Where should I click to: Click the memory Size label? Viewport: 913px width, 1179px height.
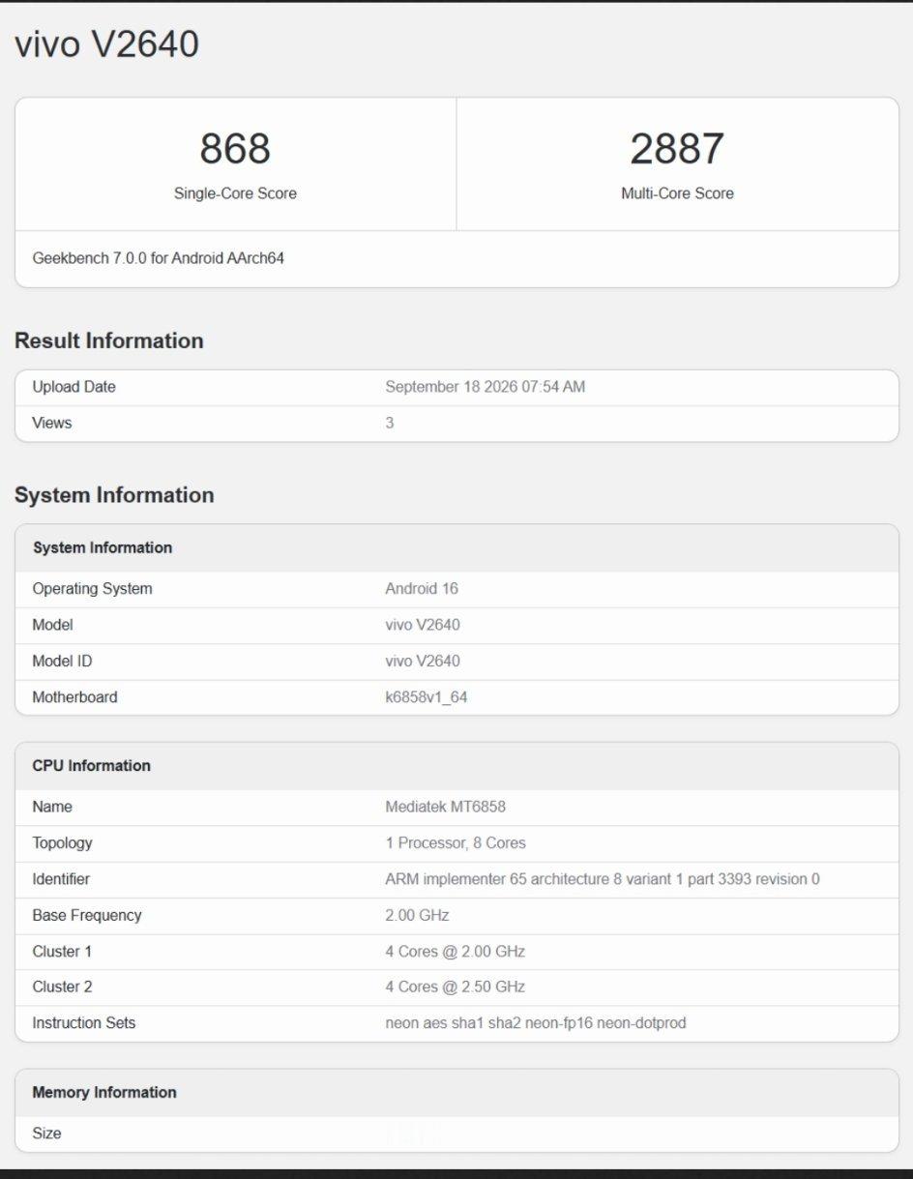[46, 1134]
